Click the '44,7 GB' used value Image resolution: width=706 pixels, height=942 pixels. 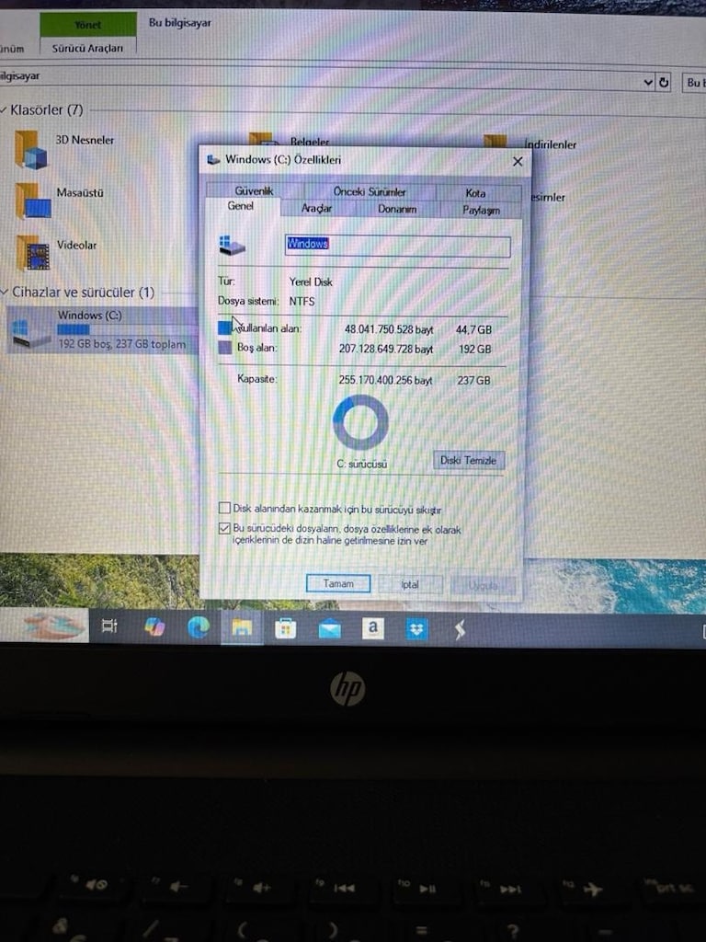(473, 330)
